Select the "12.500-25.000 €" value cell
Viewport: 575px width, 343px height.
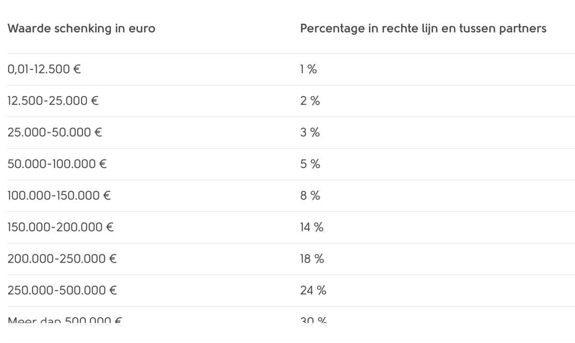[x=53, y=101]
